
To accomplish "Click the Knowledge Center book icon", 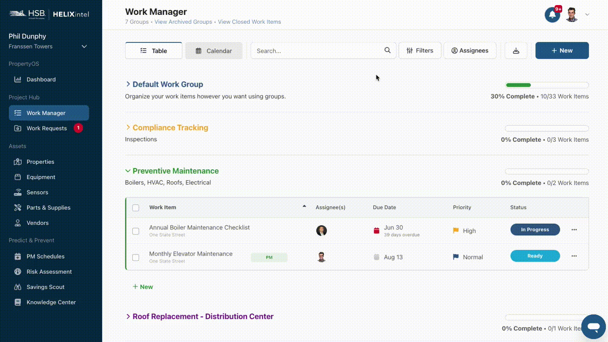I will pos(18,302).
